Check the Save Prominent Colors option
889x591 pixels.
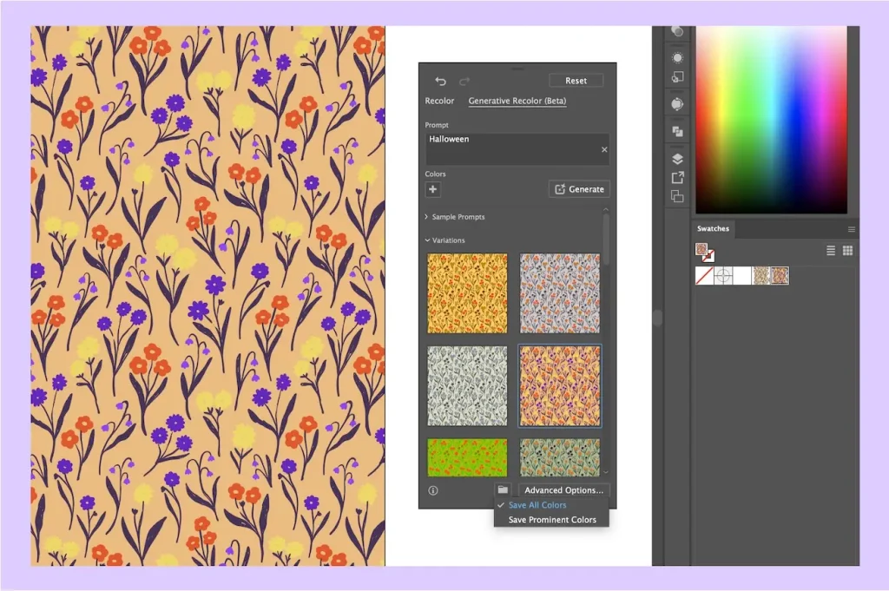tap(552, 520)
